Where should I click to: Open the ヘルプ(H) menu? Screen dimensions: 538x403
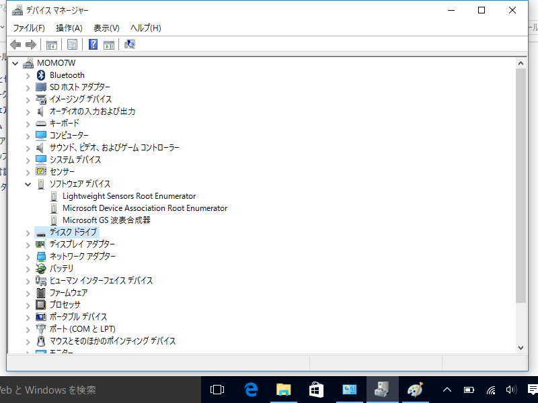coord(146,28)
